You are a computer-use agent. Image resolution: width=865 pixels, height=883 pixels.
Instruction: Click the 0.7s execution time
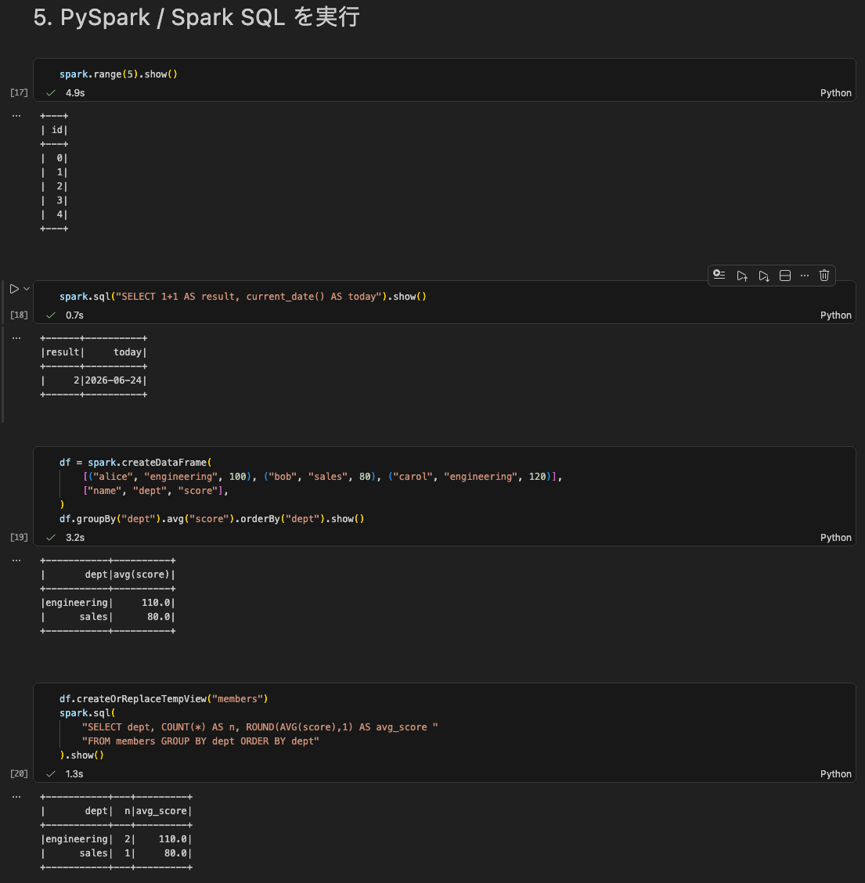(x=74, y=315)
